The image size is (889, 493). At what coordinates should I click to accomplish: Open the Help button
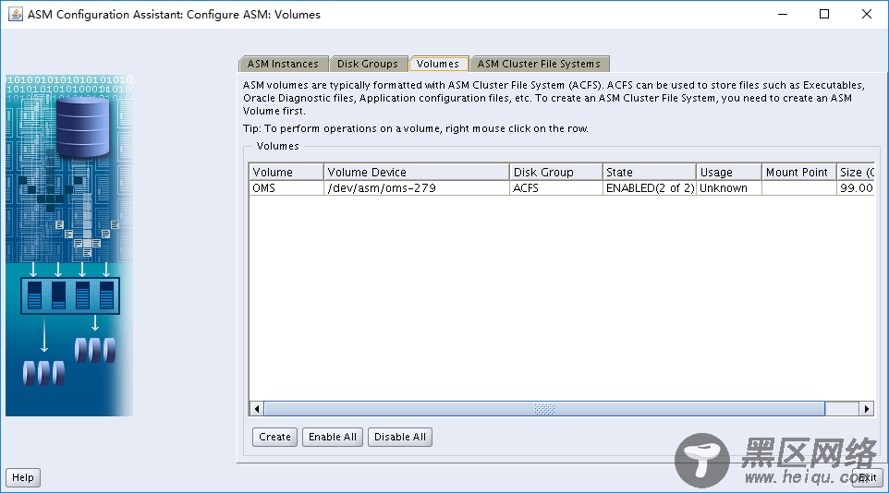(23, 477)
